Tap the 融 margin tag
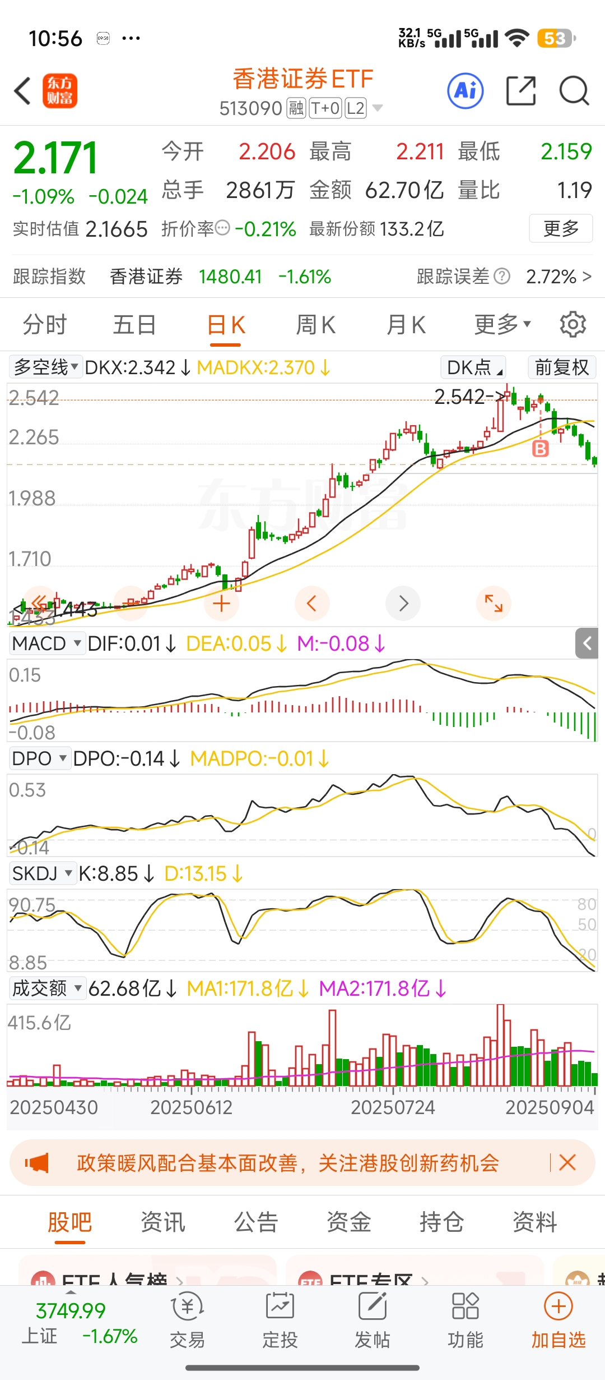The image size is (605, 1380). 296,108
